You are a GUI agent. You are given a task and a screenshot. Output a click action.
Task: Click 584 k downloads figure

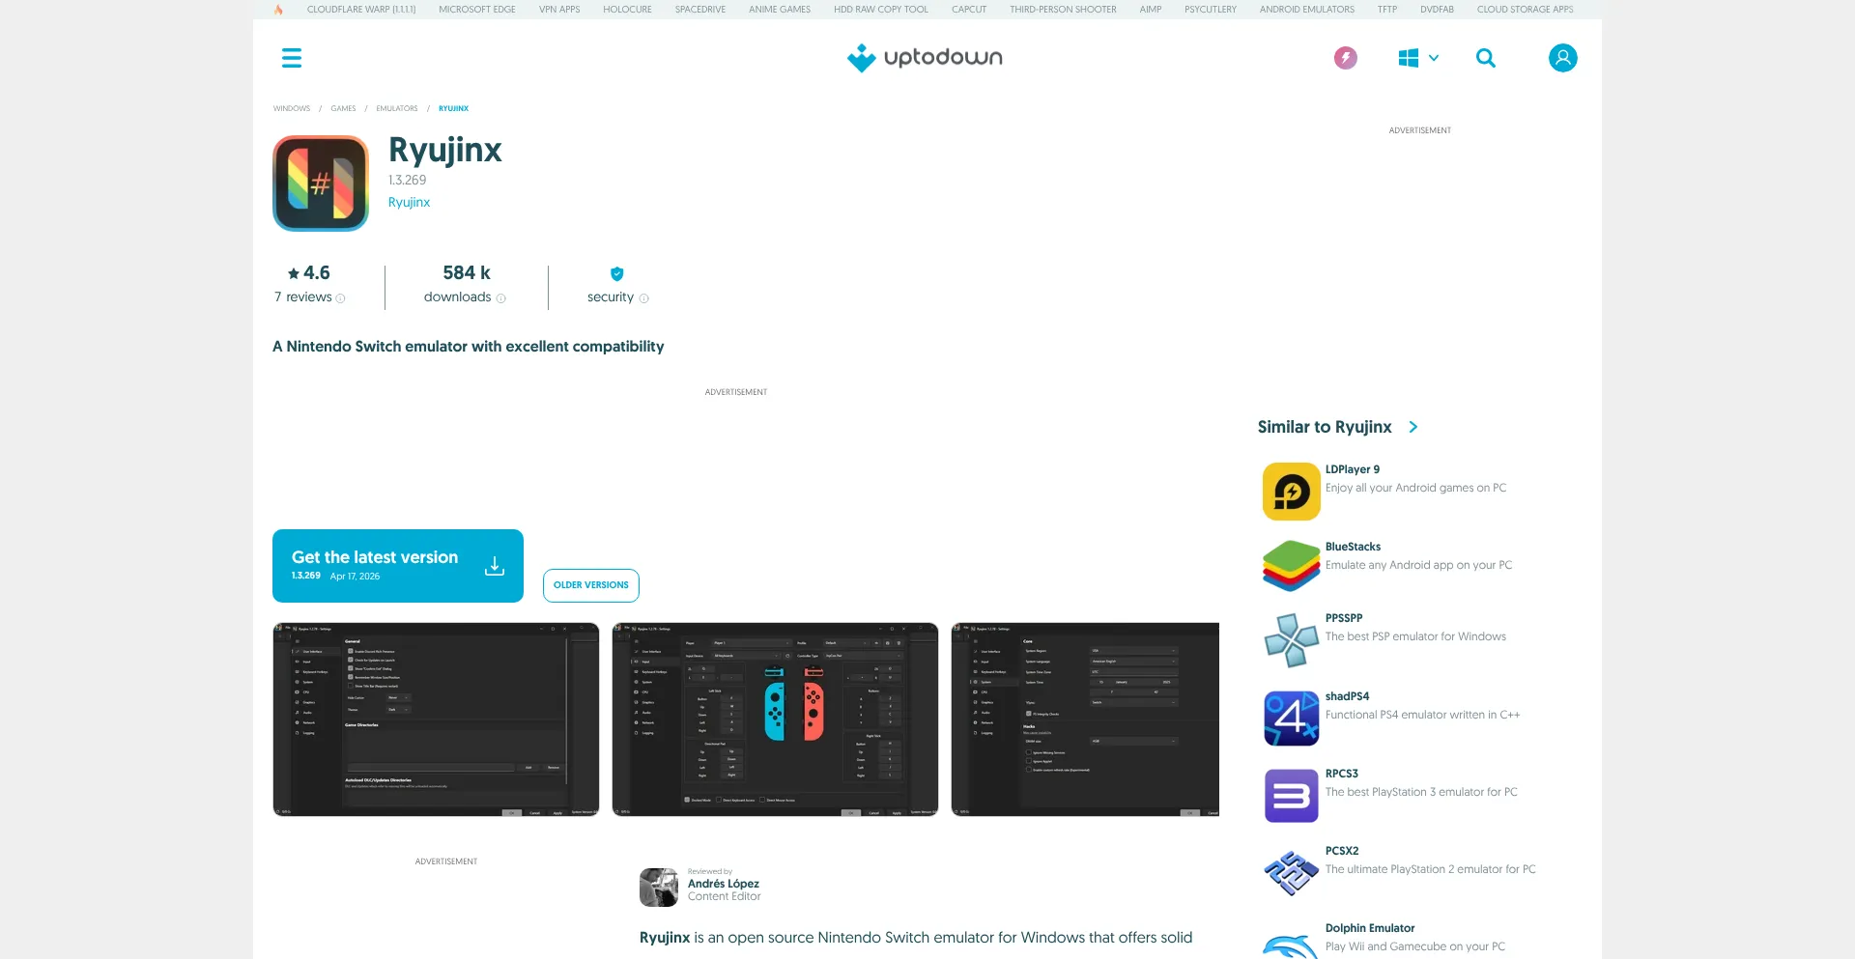(467, 273)
